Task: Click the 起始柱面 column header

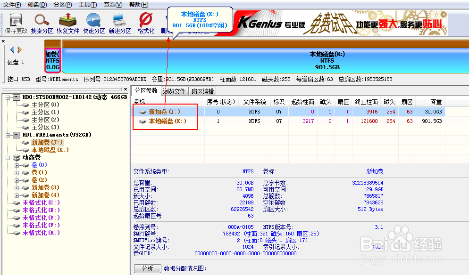Action: (303, 102)
